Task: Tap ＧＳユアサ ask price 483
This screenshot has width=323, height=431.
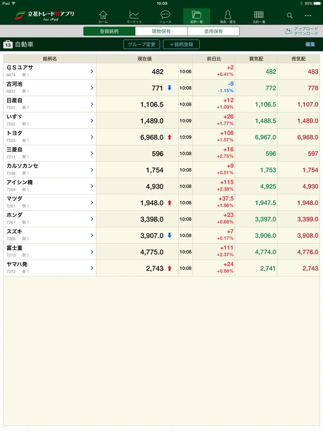Action: click(313, 72)
